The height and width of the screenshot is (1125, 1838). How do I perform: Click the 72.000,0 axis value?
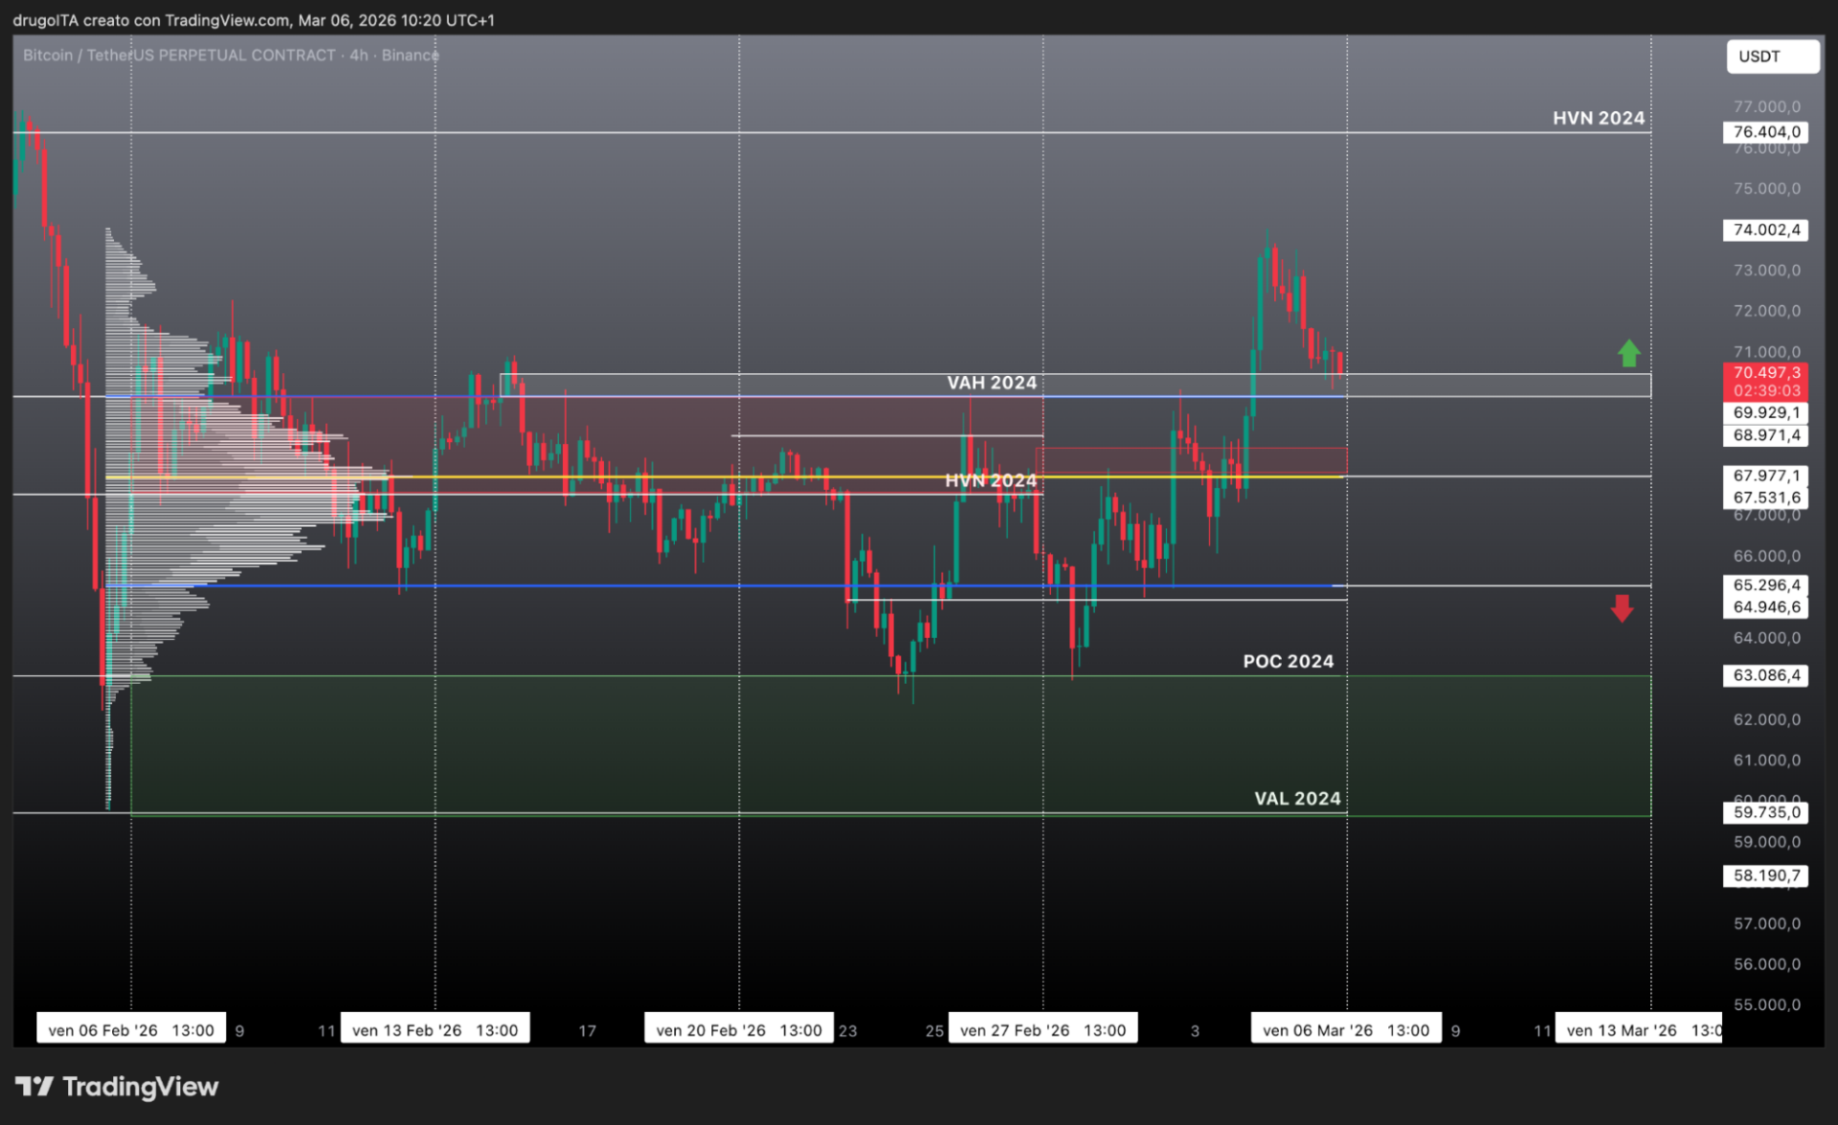coord(1767,311)
